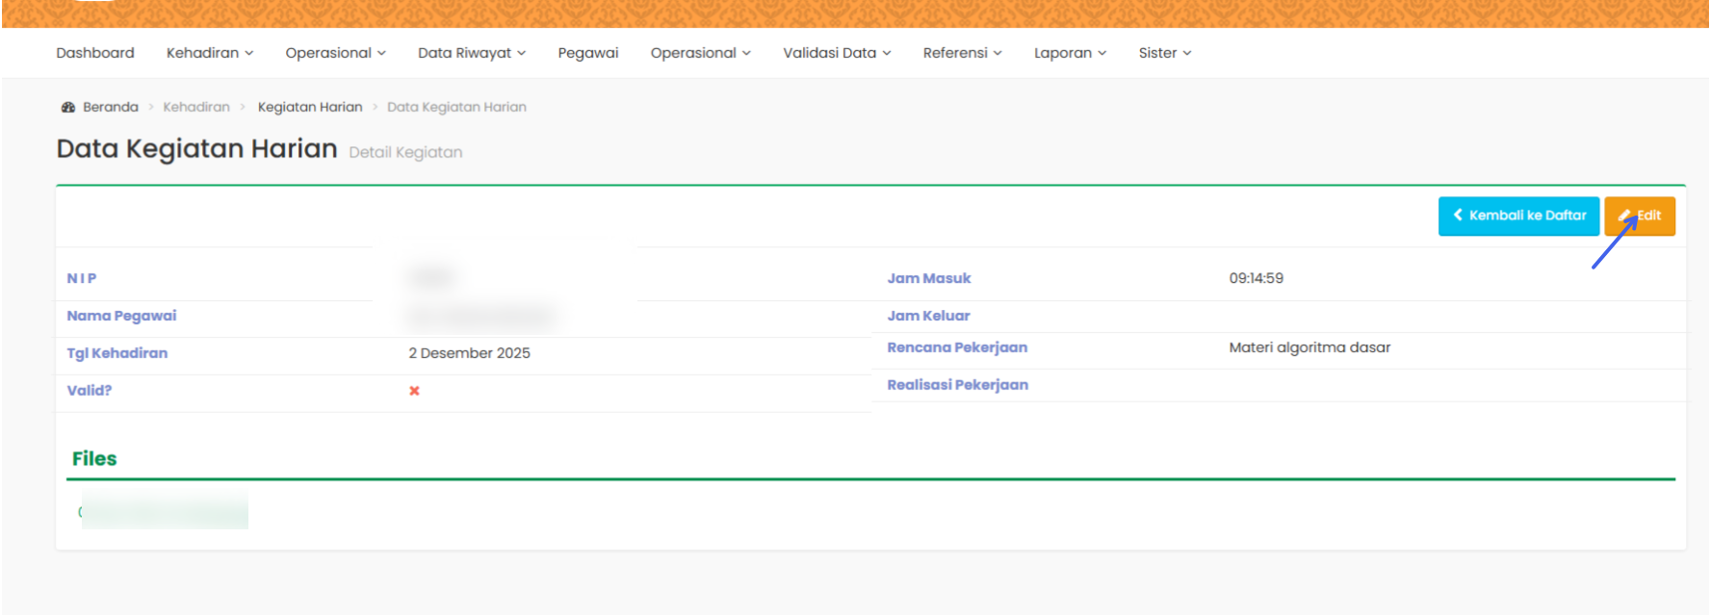Expand the Sister menu
The height and width of the screenshot is (615, 1711).
coord(1164,53)
